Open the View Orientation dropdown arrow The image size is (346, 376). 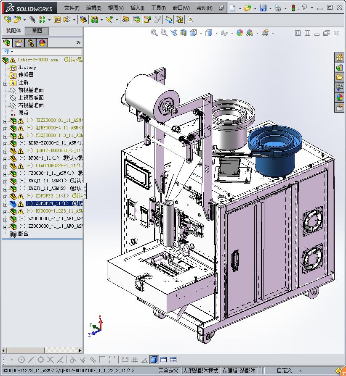(201, 33)
